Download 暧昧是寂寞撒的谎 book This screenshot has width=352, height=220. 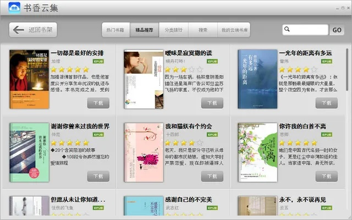tap(212, 103)
